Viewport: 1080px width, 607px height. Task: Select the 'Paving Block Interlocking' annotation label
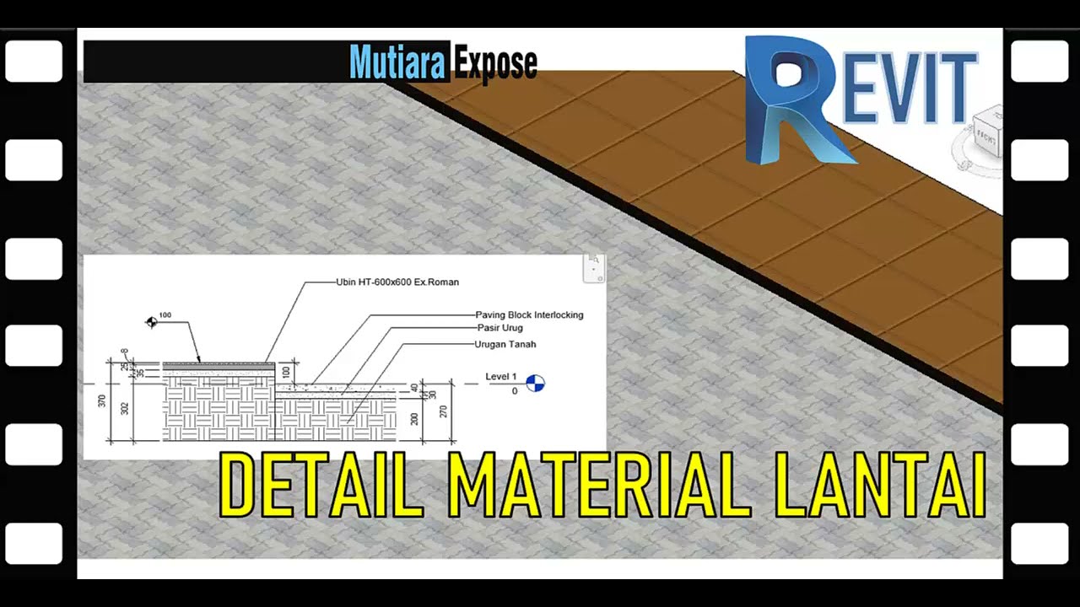(x=529, y=314)
